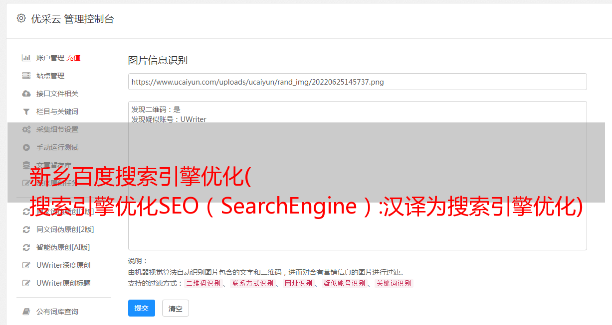Click the database icon for 文章暂存库
The height and width of the screenshot is (325, 612).
pyautogui.click(x=26, y=165)
